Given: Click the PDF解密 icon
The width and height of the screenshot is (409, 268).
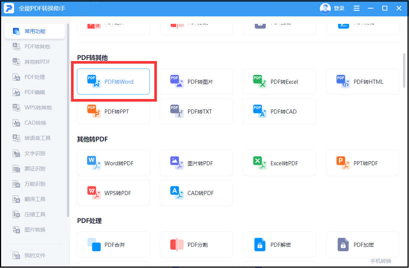Looking at the screenshot, I should click(x=260, y=245).
